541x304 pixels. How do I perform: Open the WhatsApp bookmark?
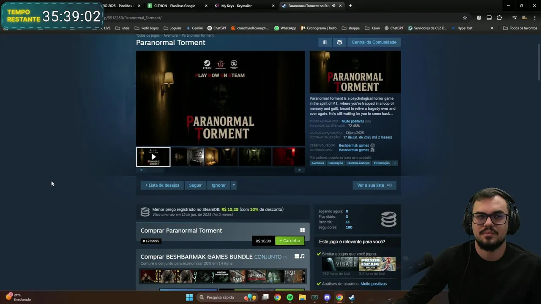point(285,28)
